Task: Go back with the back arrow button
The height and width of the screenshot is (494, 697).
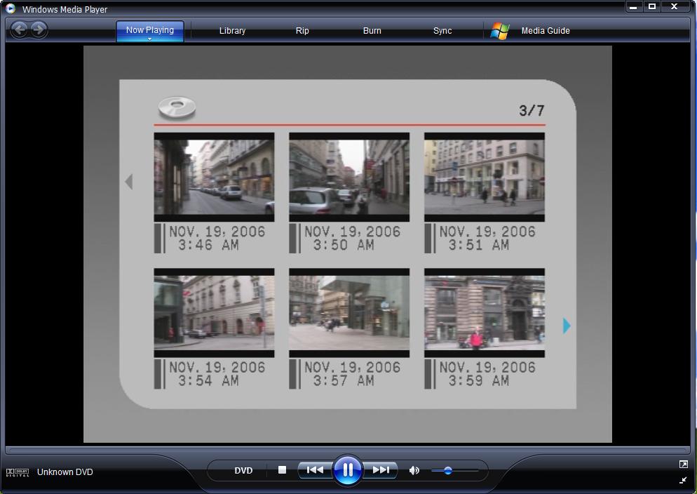Action: (20, 29)
